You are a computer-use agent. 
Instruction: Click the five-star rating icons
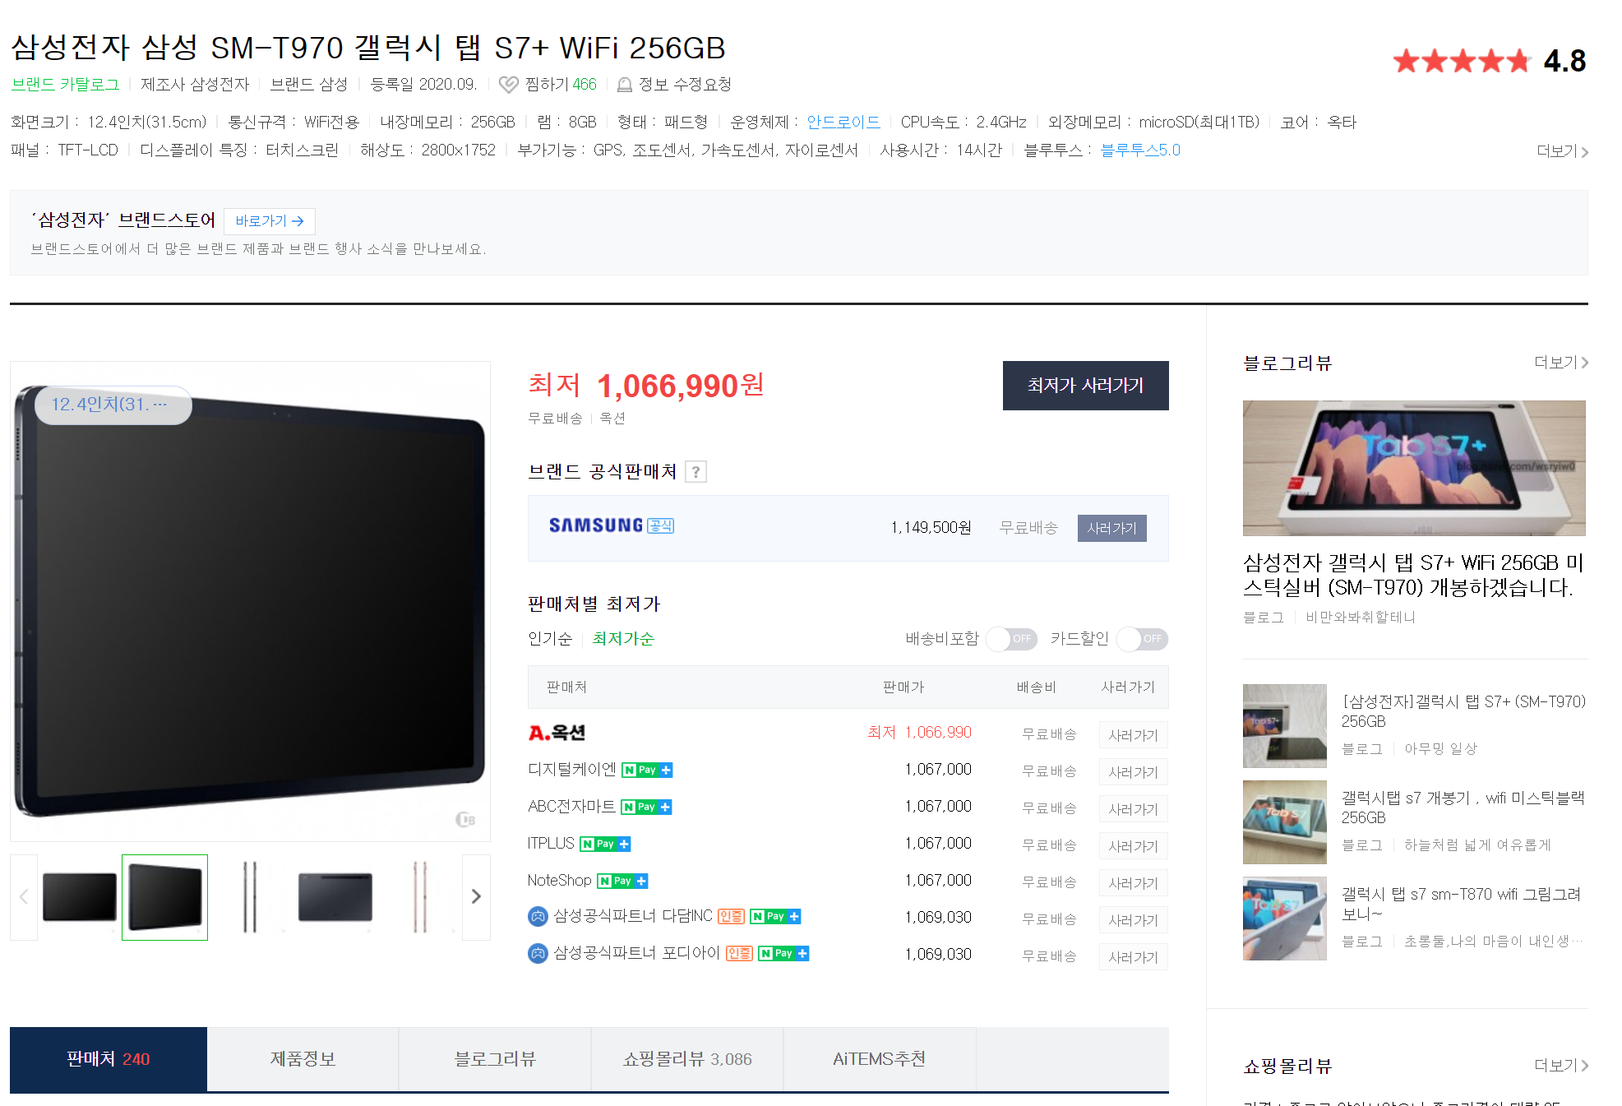(x=1462, y=61)
